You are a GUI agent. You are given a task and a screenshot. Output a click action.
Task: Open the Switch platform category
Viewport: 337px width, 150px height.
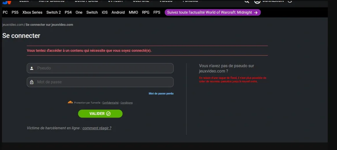[x=92, y=12]
